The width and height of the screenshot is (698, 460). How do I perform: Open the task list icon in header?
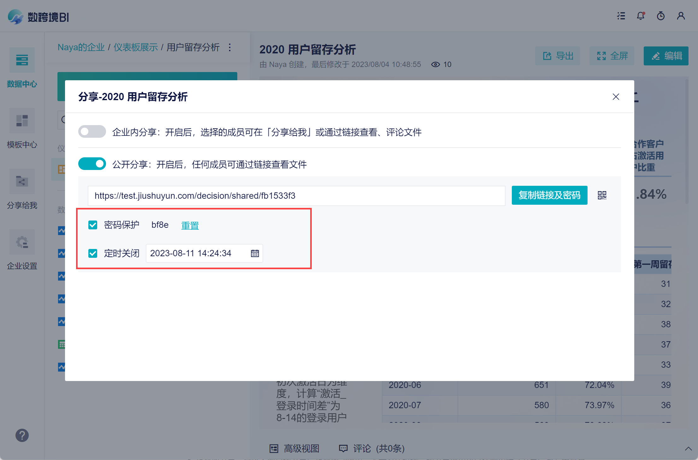621,16
